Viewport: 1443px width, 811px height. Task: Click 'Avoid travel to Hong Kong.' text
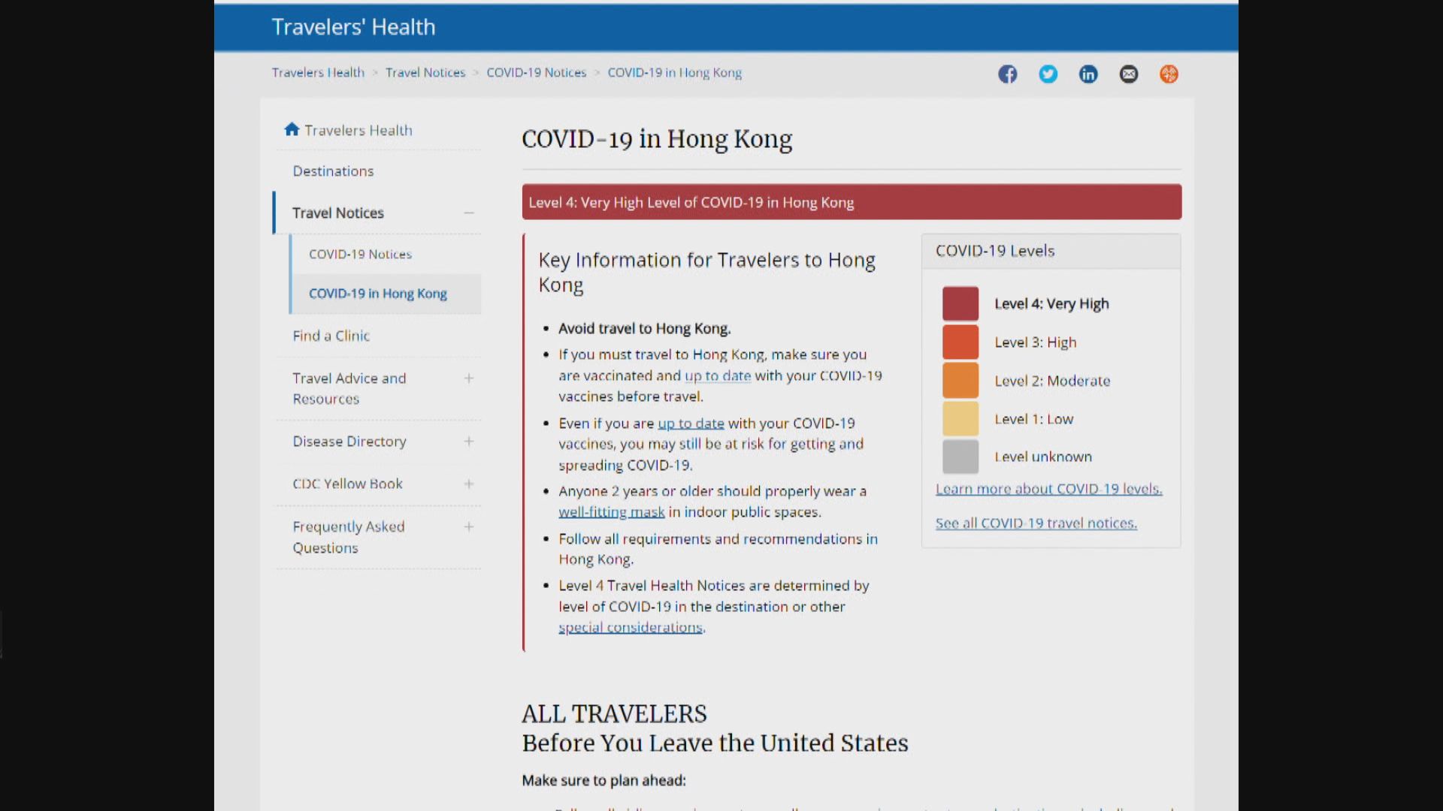644,329
